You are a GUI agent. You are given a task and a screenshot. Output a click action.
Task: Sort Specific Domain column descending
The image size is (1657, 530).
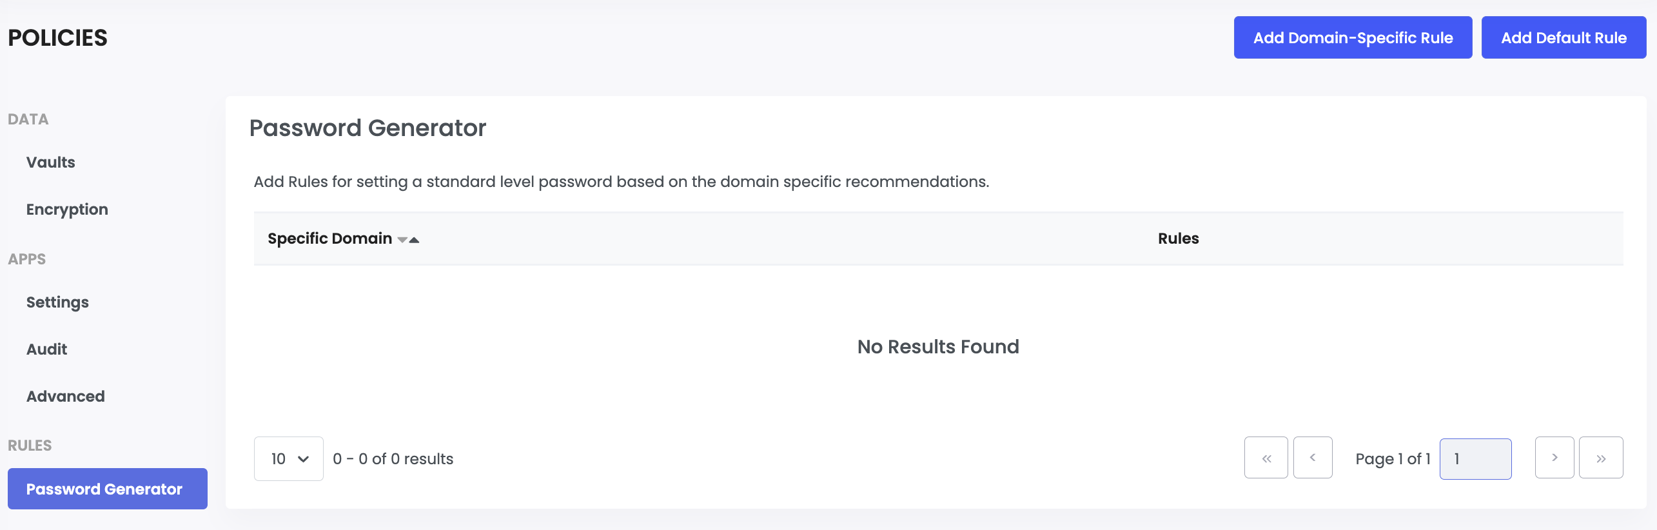pyautogui.click(x=402, y=239)
